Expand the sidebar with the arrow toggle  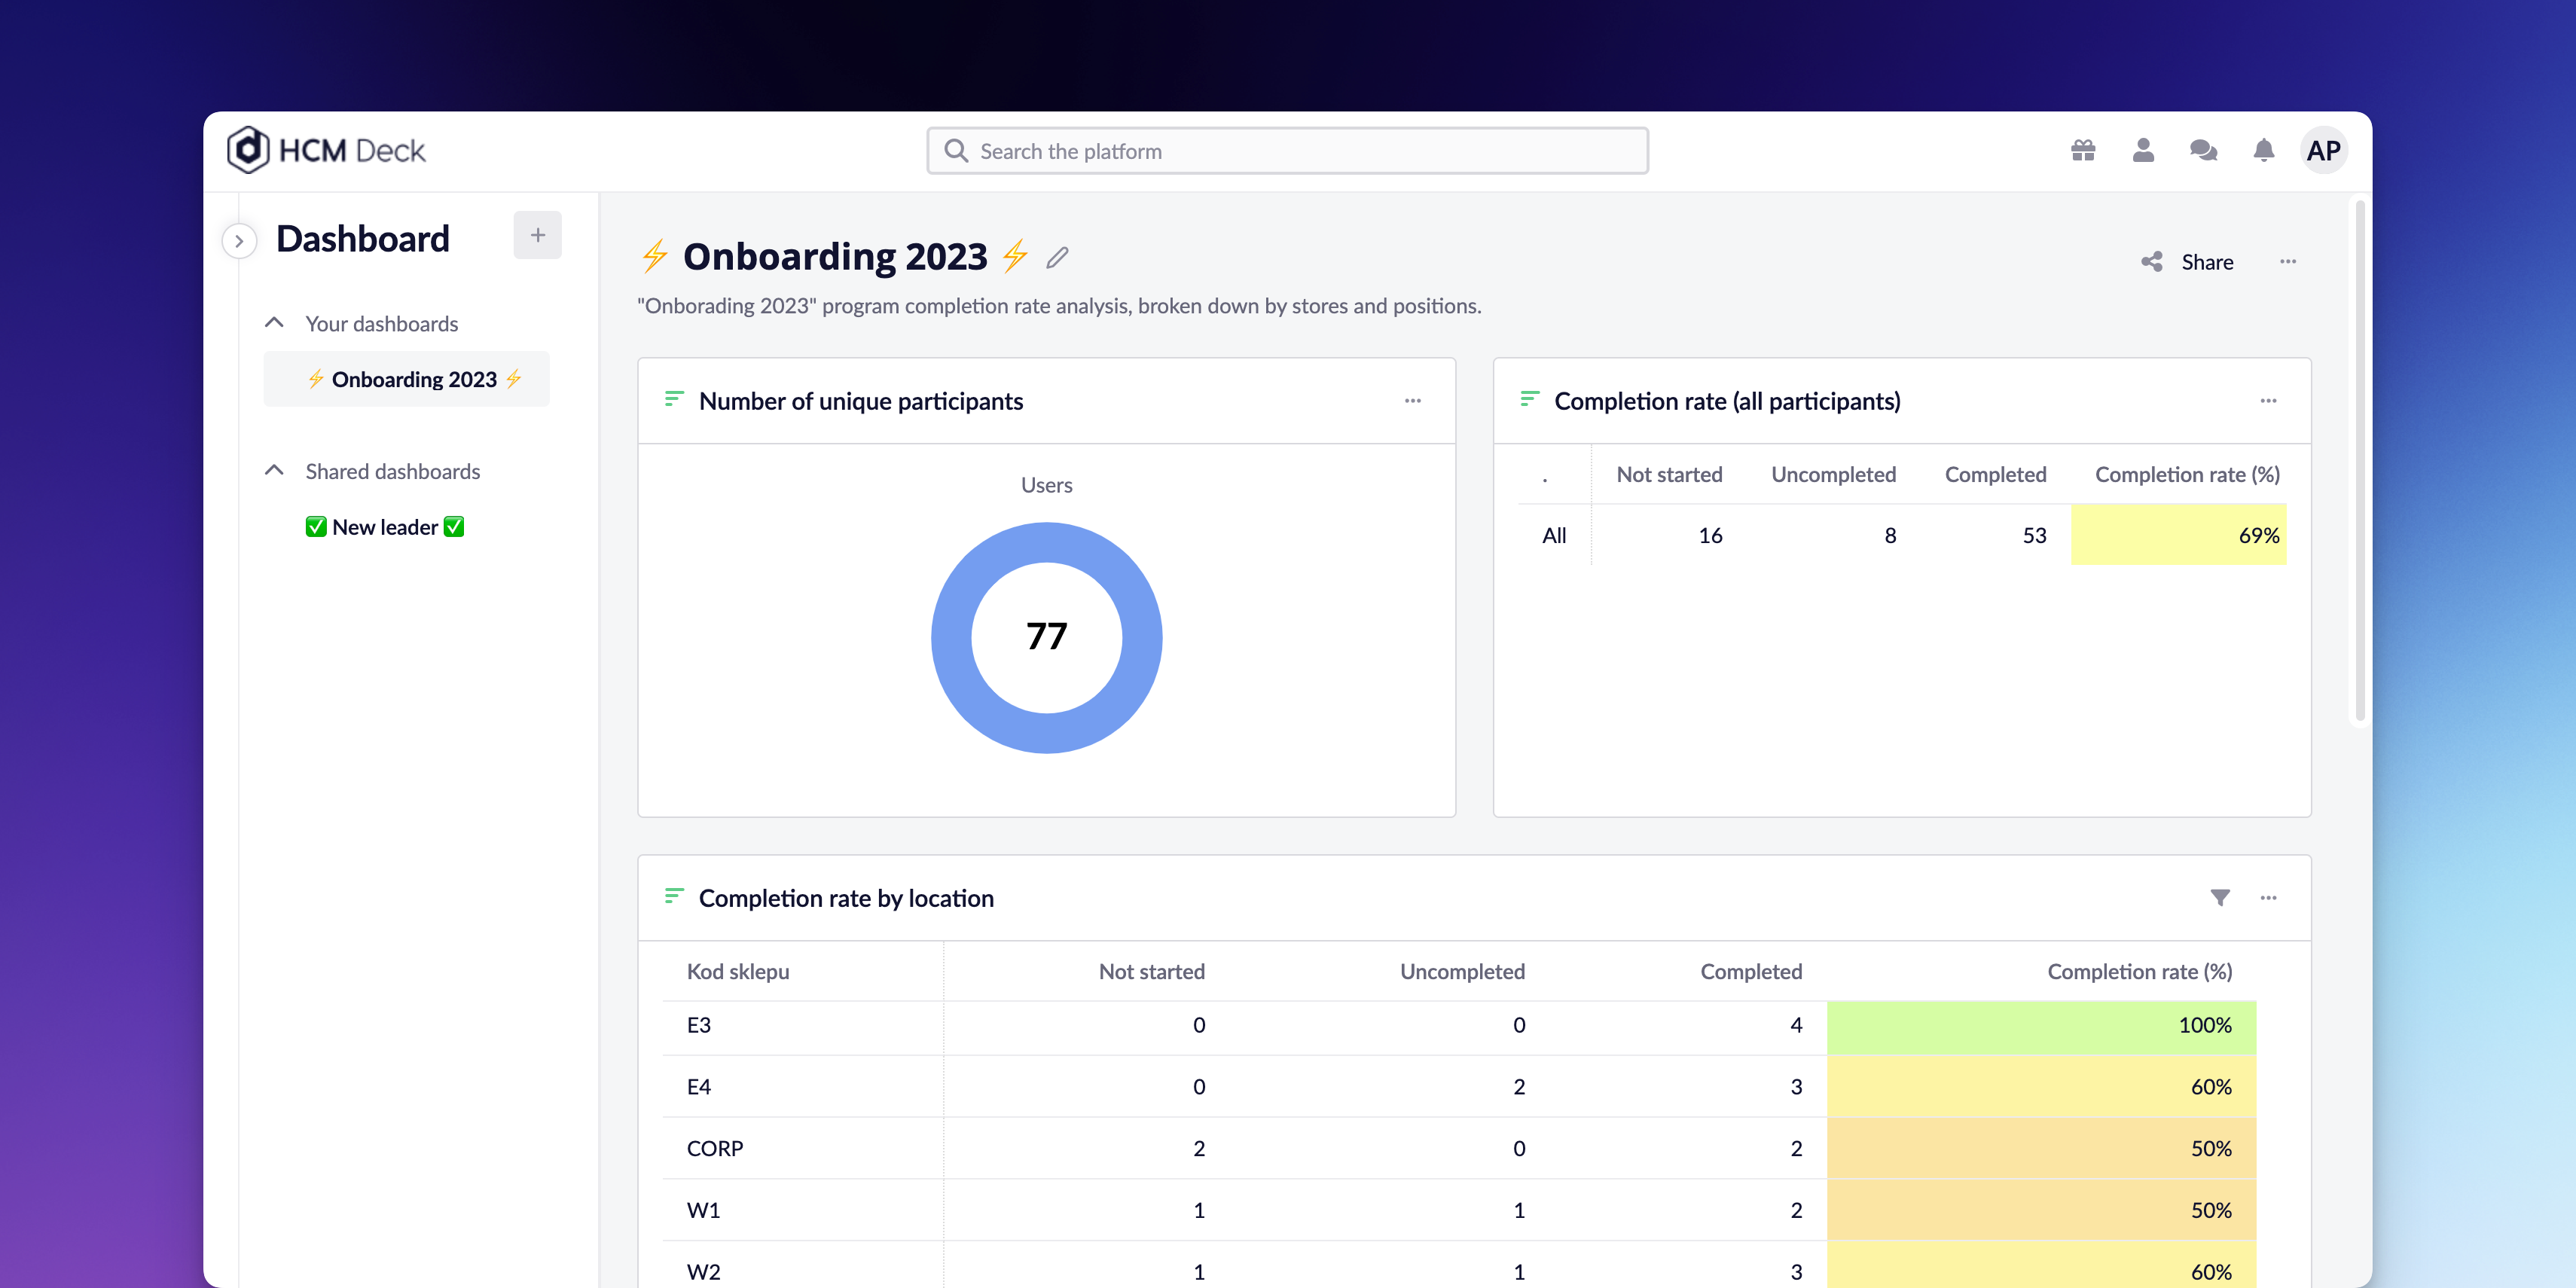pyautogui.click(x=239, y=240)
